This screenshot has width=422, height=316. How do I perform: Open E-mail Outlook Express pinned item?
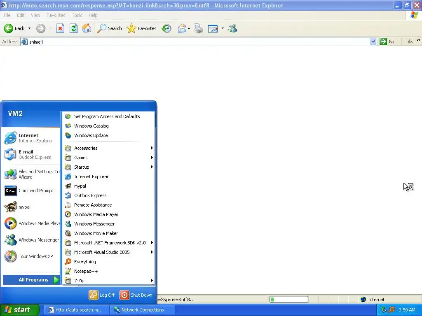pos(30,154)
